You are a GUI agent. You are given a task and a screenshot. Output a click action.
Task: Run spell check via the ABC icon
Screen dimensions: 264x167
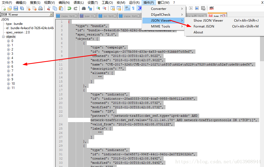(212, 8)
